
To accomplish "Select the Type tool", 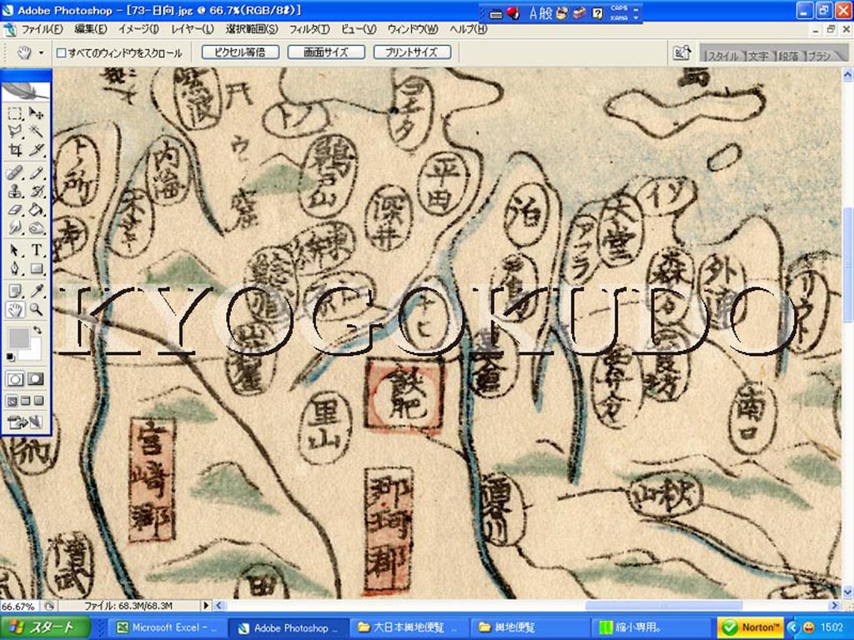I will [36, 250].
